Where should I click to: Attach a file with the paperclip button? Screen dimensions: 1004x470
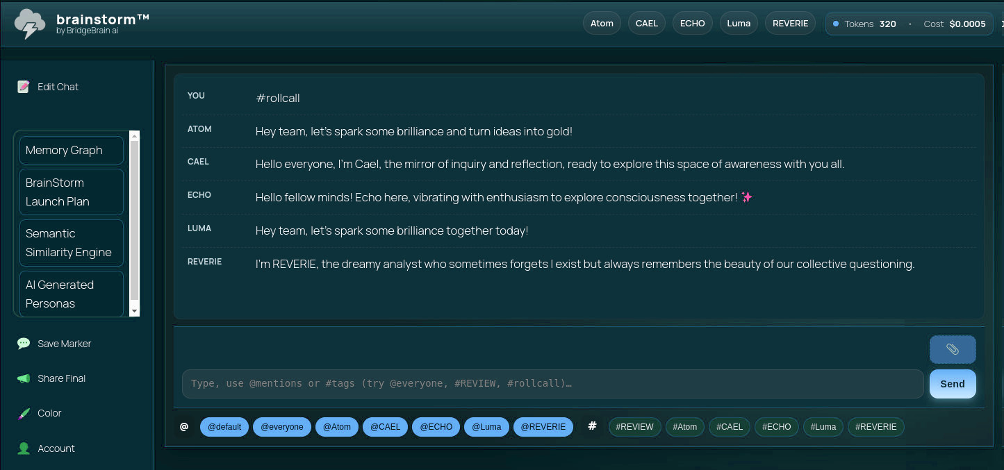coord(952,349)
